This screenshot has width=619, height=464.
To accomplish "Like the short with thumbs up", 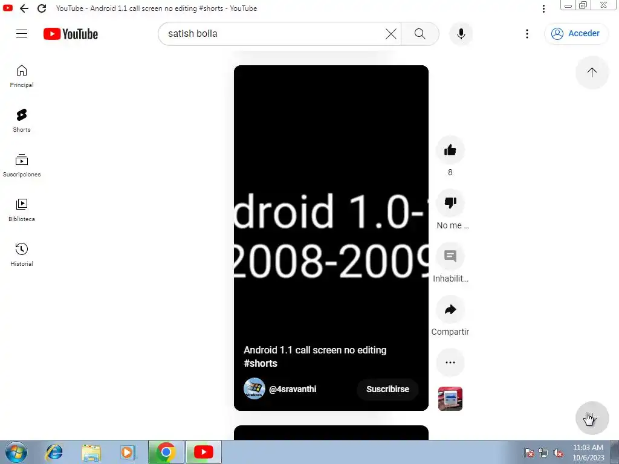I will [x=450, y=150].
